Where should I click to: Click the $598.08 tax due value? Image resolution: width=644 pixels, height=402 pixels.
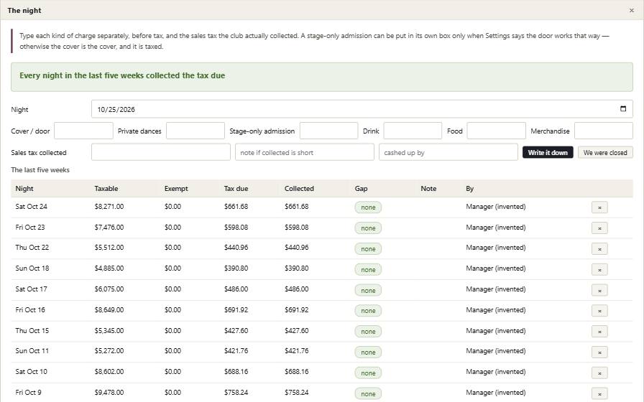click(x=236, y=228)
